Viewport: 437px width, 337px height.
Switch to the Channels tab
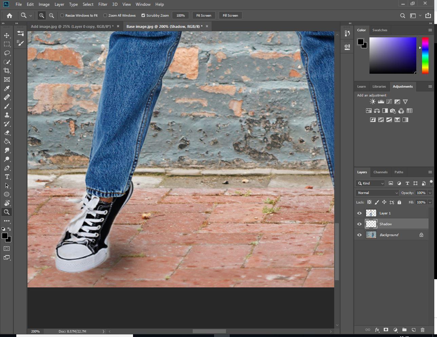click(x=380, y=172)
